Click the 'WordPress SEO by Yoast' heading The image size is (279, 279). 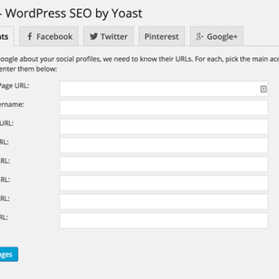click(x=74, y=13)
